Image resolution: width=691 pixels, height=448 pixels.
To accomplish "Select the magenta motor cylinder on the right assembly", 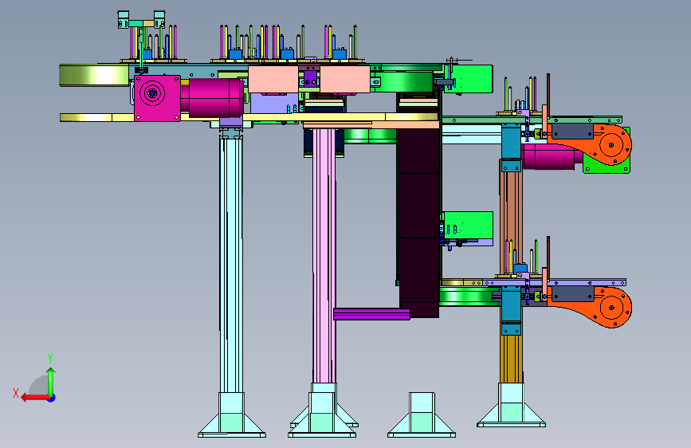I will 551,157.
